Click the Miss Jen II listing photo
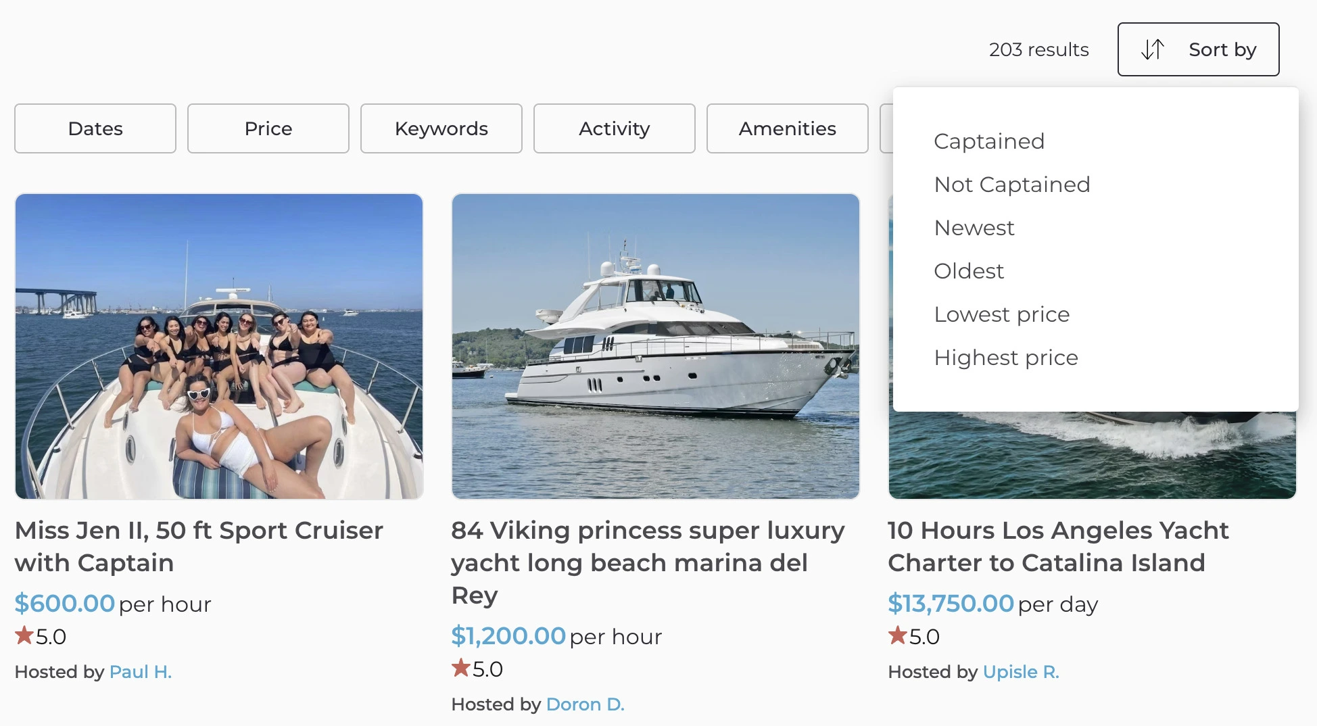 coord(220,347)
